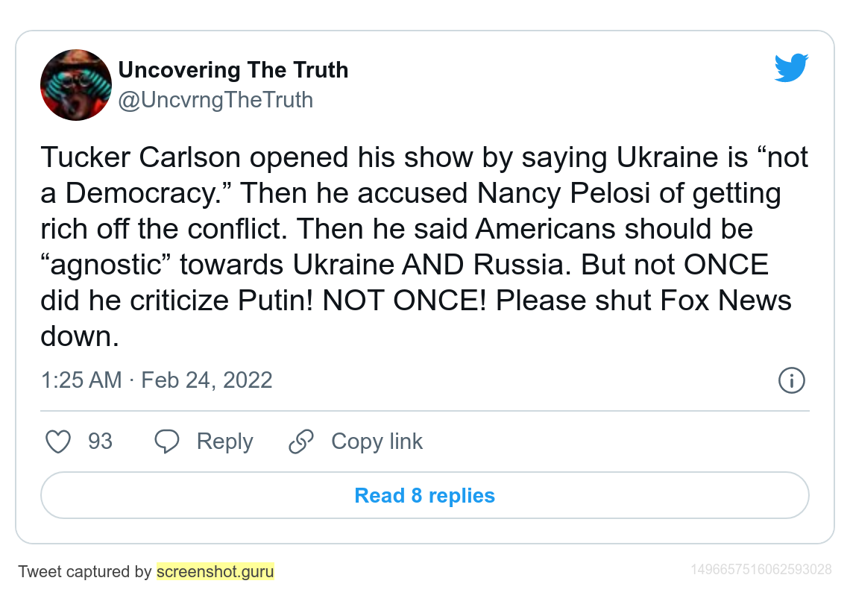Viewport: 850px width, 613px height.
Task: Click the heart like icon
Action: (58, 441)
